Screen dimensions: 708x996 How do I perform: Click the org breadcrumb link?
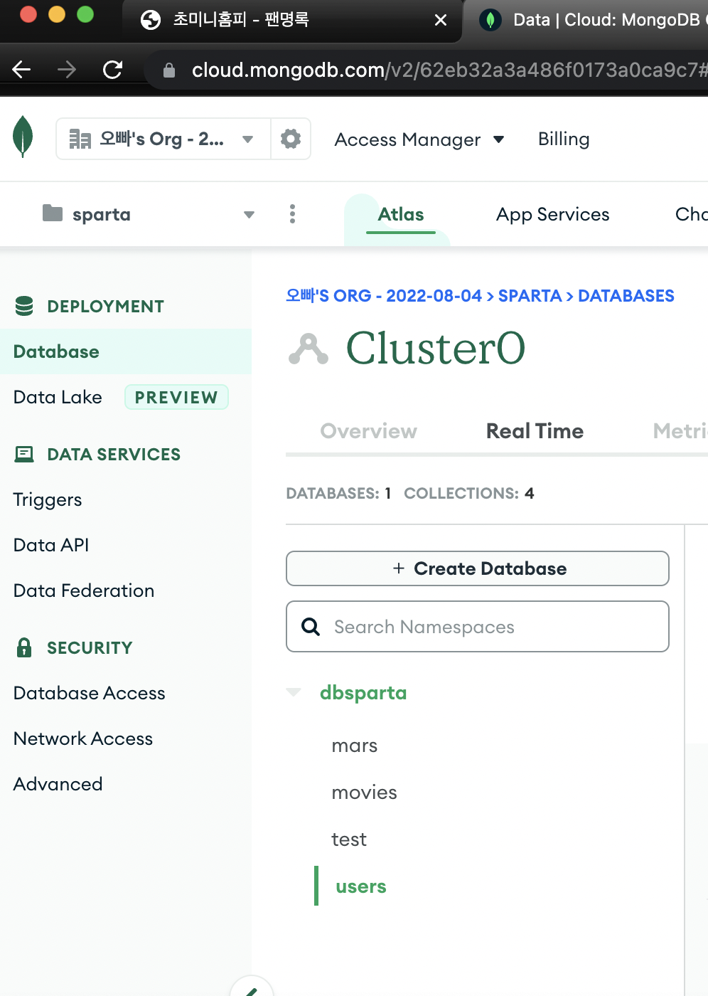coord(384,295)
